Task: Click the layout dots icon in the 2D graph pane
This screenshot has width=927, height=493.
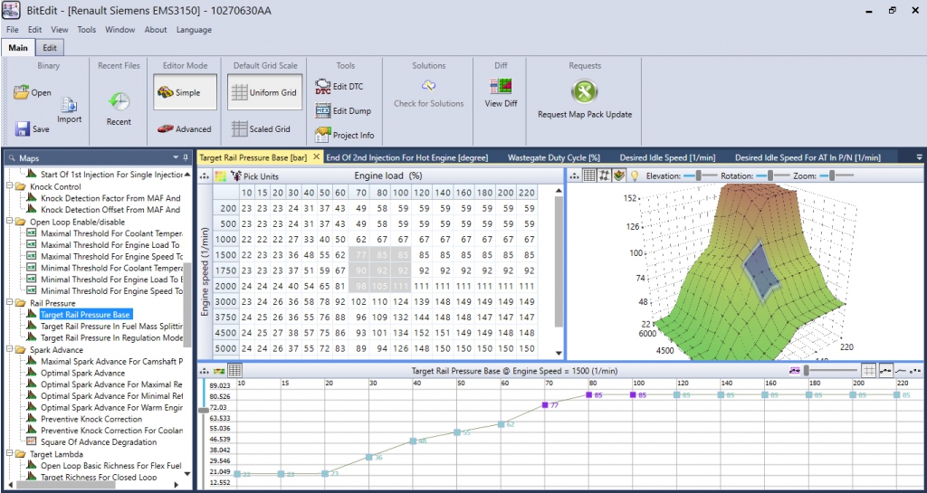Action: pyautogui.click(x=205, y=371)
